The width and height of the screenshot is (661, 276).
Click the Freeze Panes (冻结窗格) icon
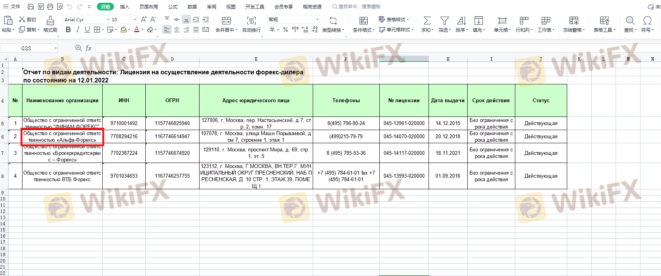(x=574, y=21)
